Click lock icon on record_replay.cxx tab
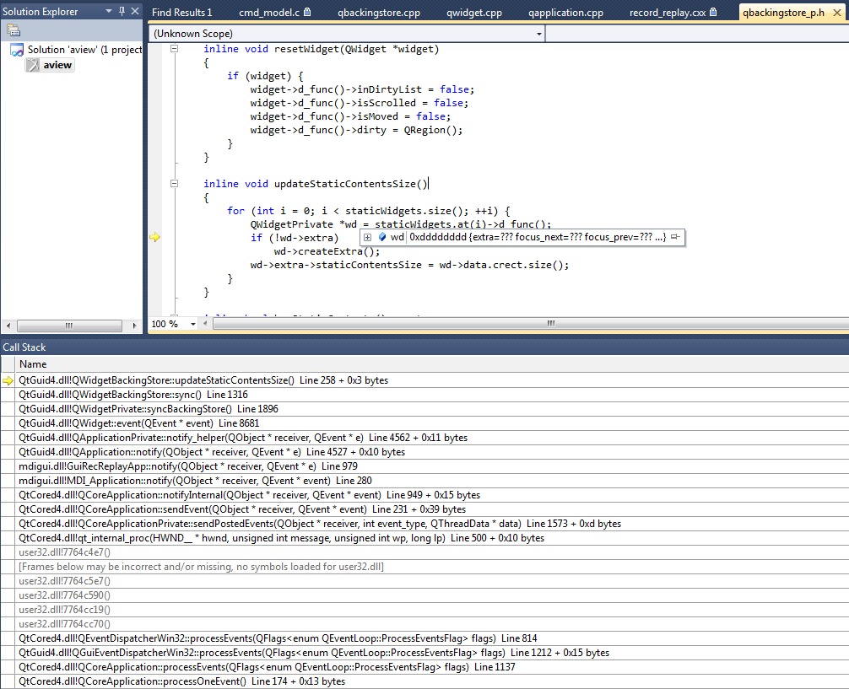The height and width of the screenshot is (689, 849). (x=713, y=11)
